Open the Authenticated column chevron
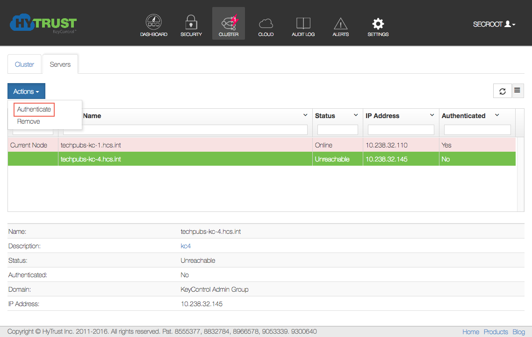This screenshot has height=337, width=532. 497,115
